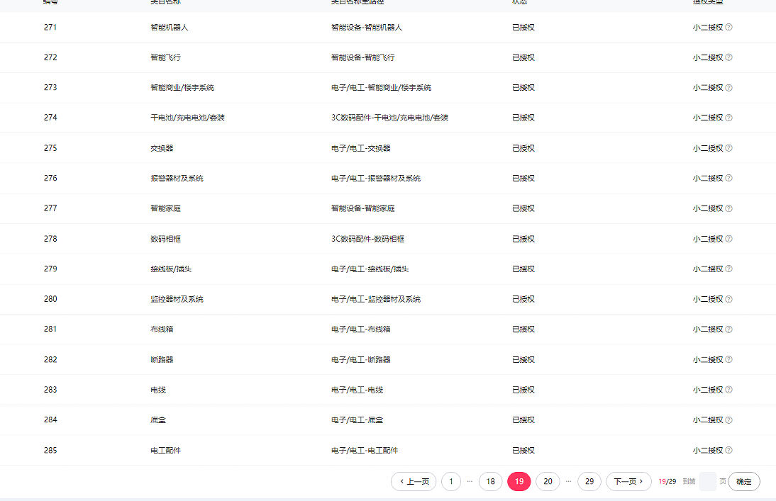Click help icon for row 281 布线箱
776x501 pixels.
coord(728,330)
